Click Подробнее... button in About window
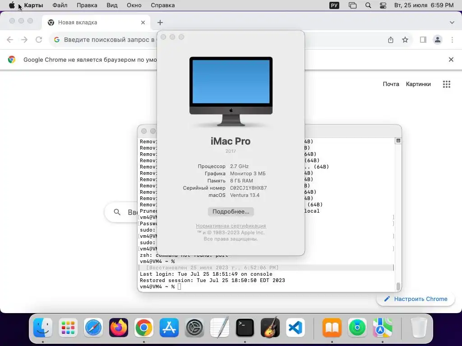The width and height of the screenshot is (462, 346). coord(231,212)
